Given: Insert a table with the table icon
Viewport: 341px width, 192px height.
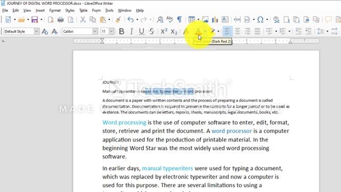Looking at the screenshot, I should coord(192,20).
